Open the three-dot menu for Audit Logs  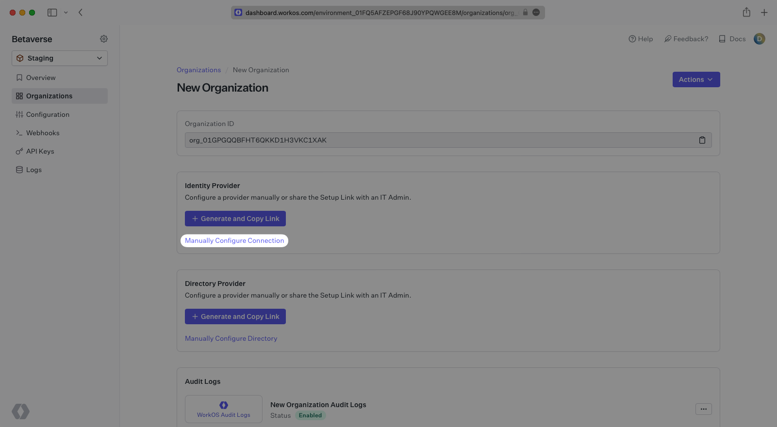703,409
